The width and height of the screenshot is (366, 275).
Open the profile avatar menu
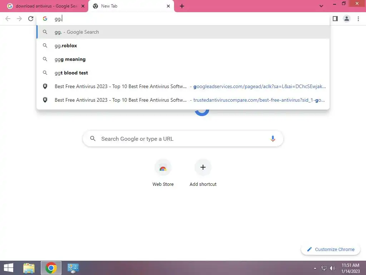click(x=347, y=19)
